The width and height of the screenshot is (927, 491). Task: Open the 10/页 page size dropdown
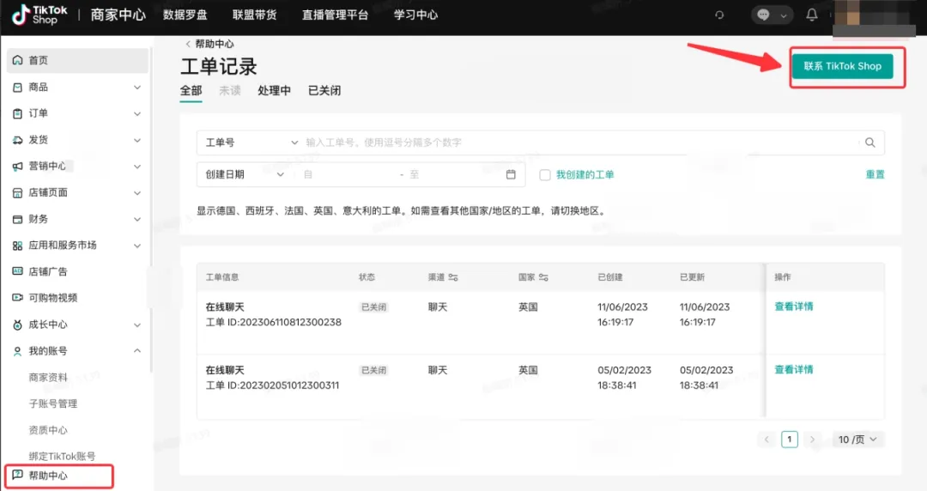pyautogui.click(x=858, y=439)
